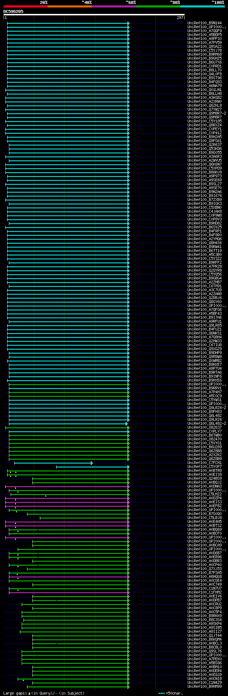
Task: Select hit label UniRef100_Q9SL76
Action: click(204, 651)
